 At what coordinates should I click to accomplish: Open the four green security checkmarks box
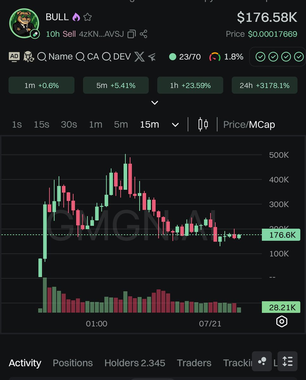coord(277,57)
